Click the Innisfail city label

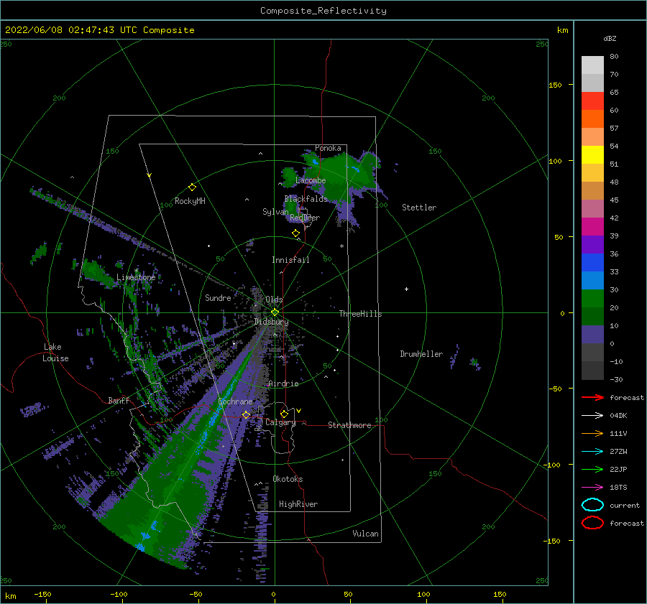(290, 260)
